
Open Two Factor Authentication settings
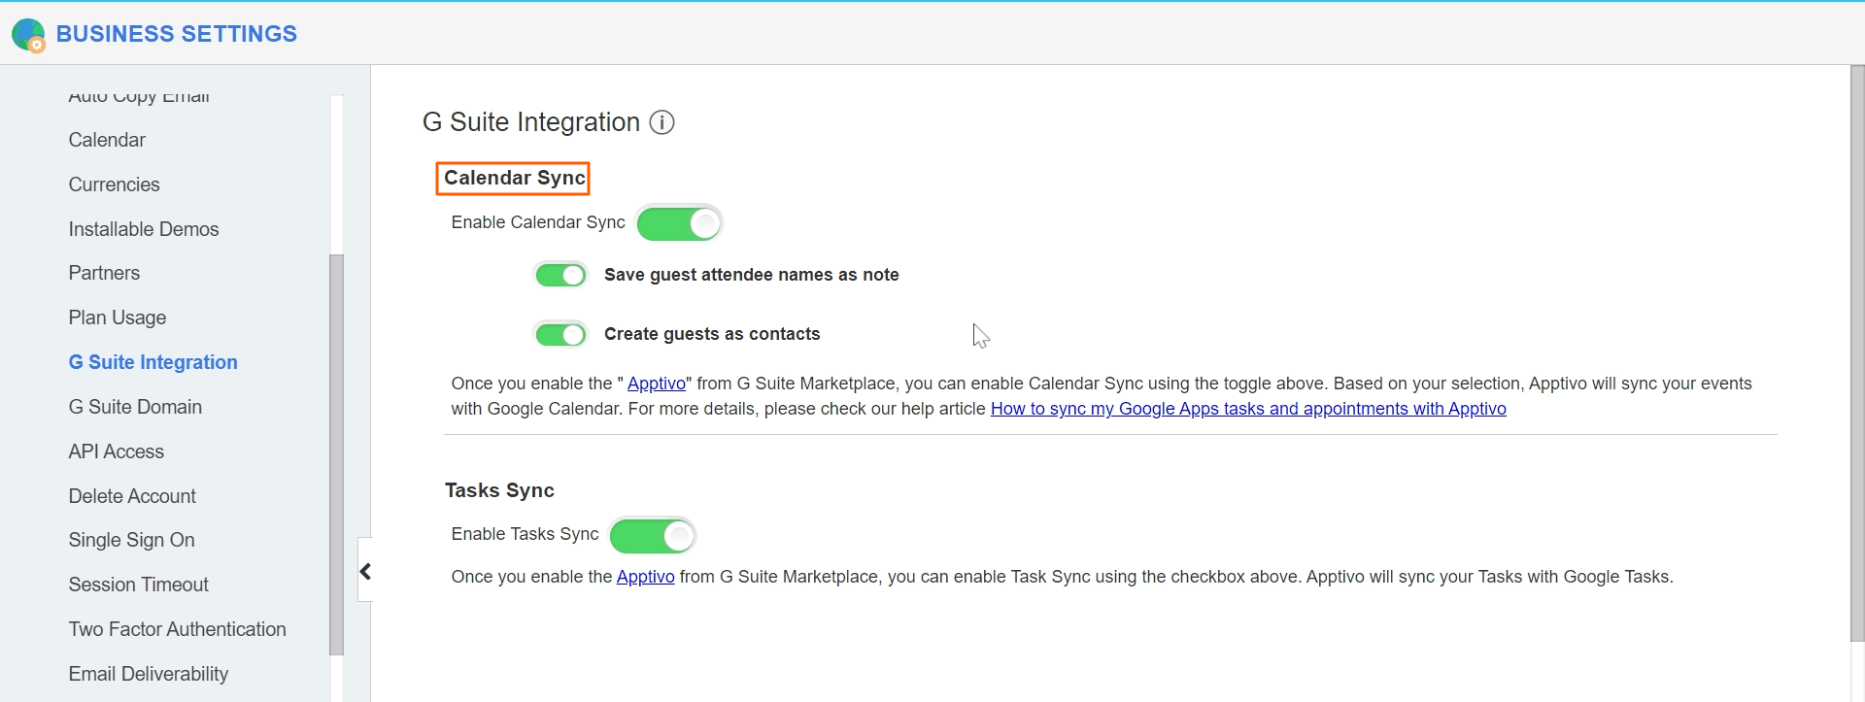(177, 629)
